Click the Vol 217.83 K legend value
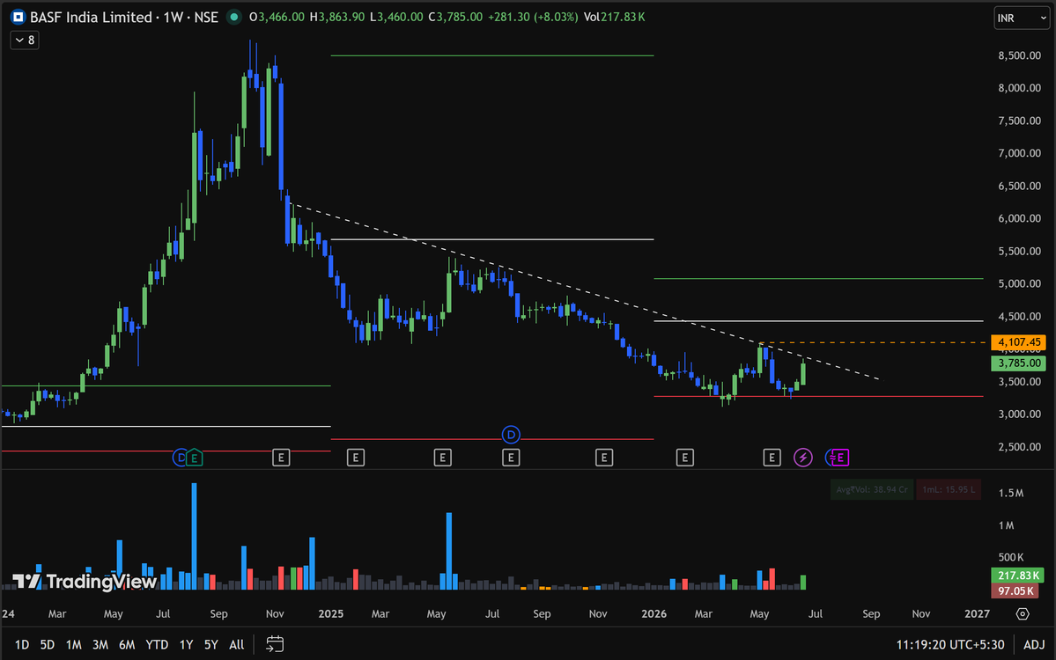1056x660 pixels. (x=614, y=17)
